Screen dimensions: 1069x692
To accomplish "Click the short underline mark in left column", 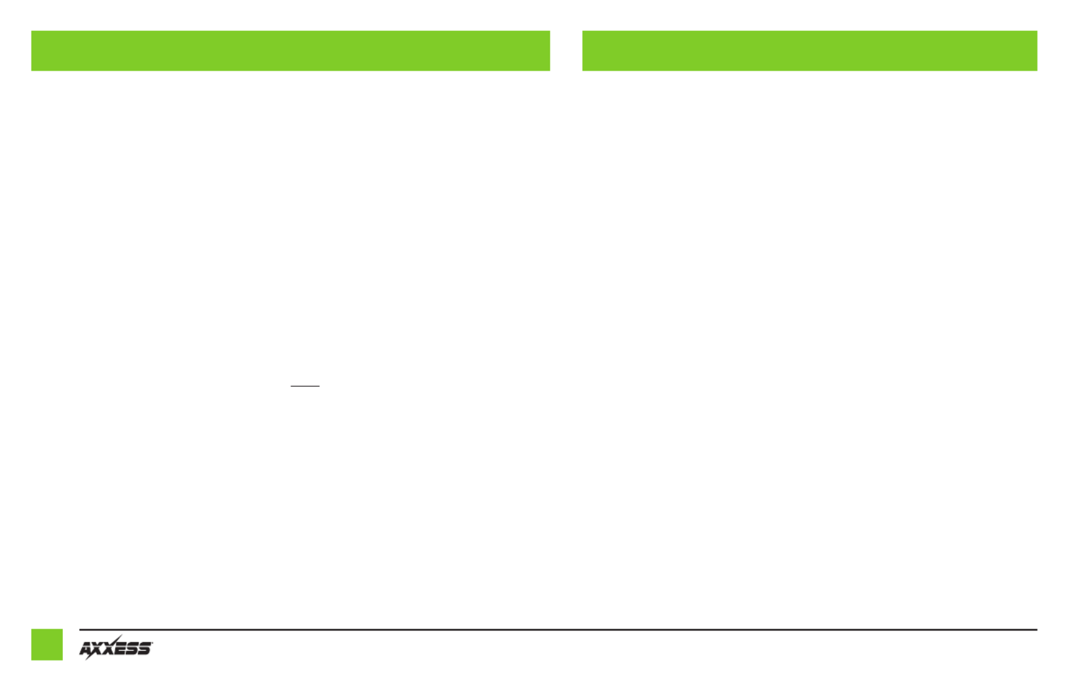I will tap(305, 386).
